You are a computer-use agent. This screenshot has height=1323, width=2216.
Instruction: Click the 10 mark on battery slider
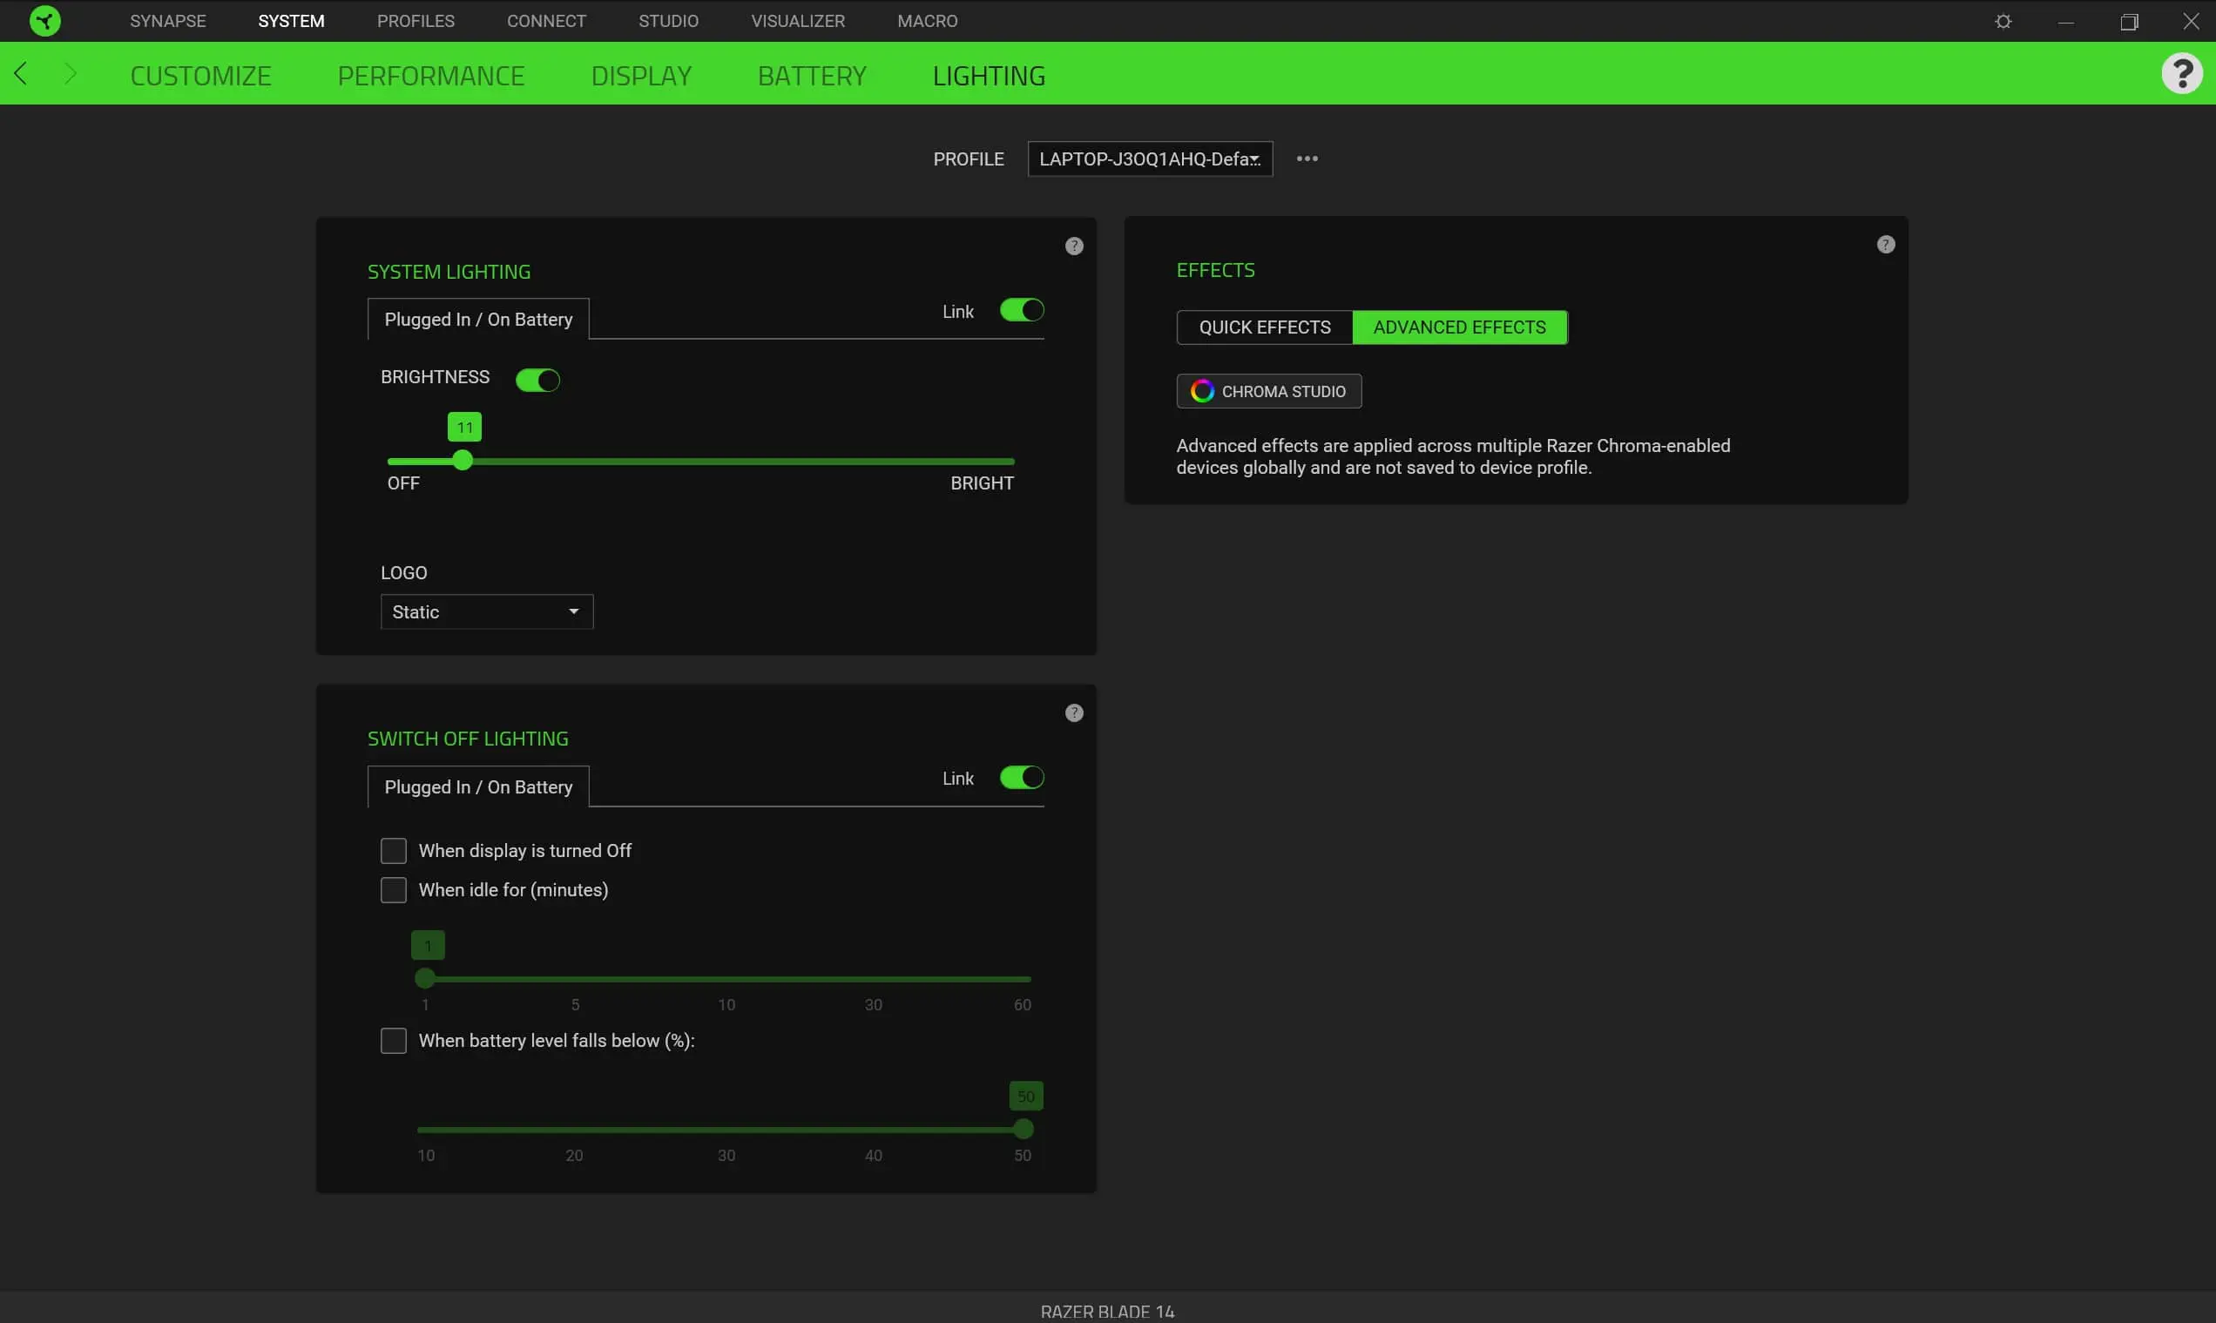tap(426, 1156)
